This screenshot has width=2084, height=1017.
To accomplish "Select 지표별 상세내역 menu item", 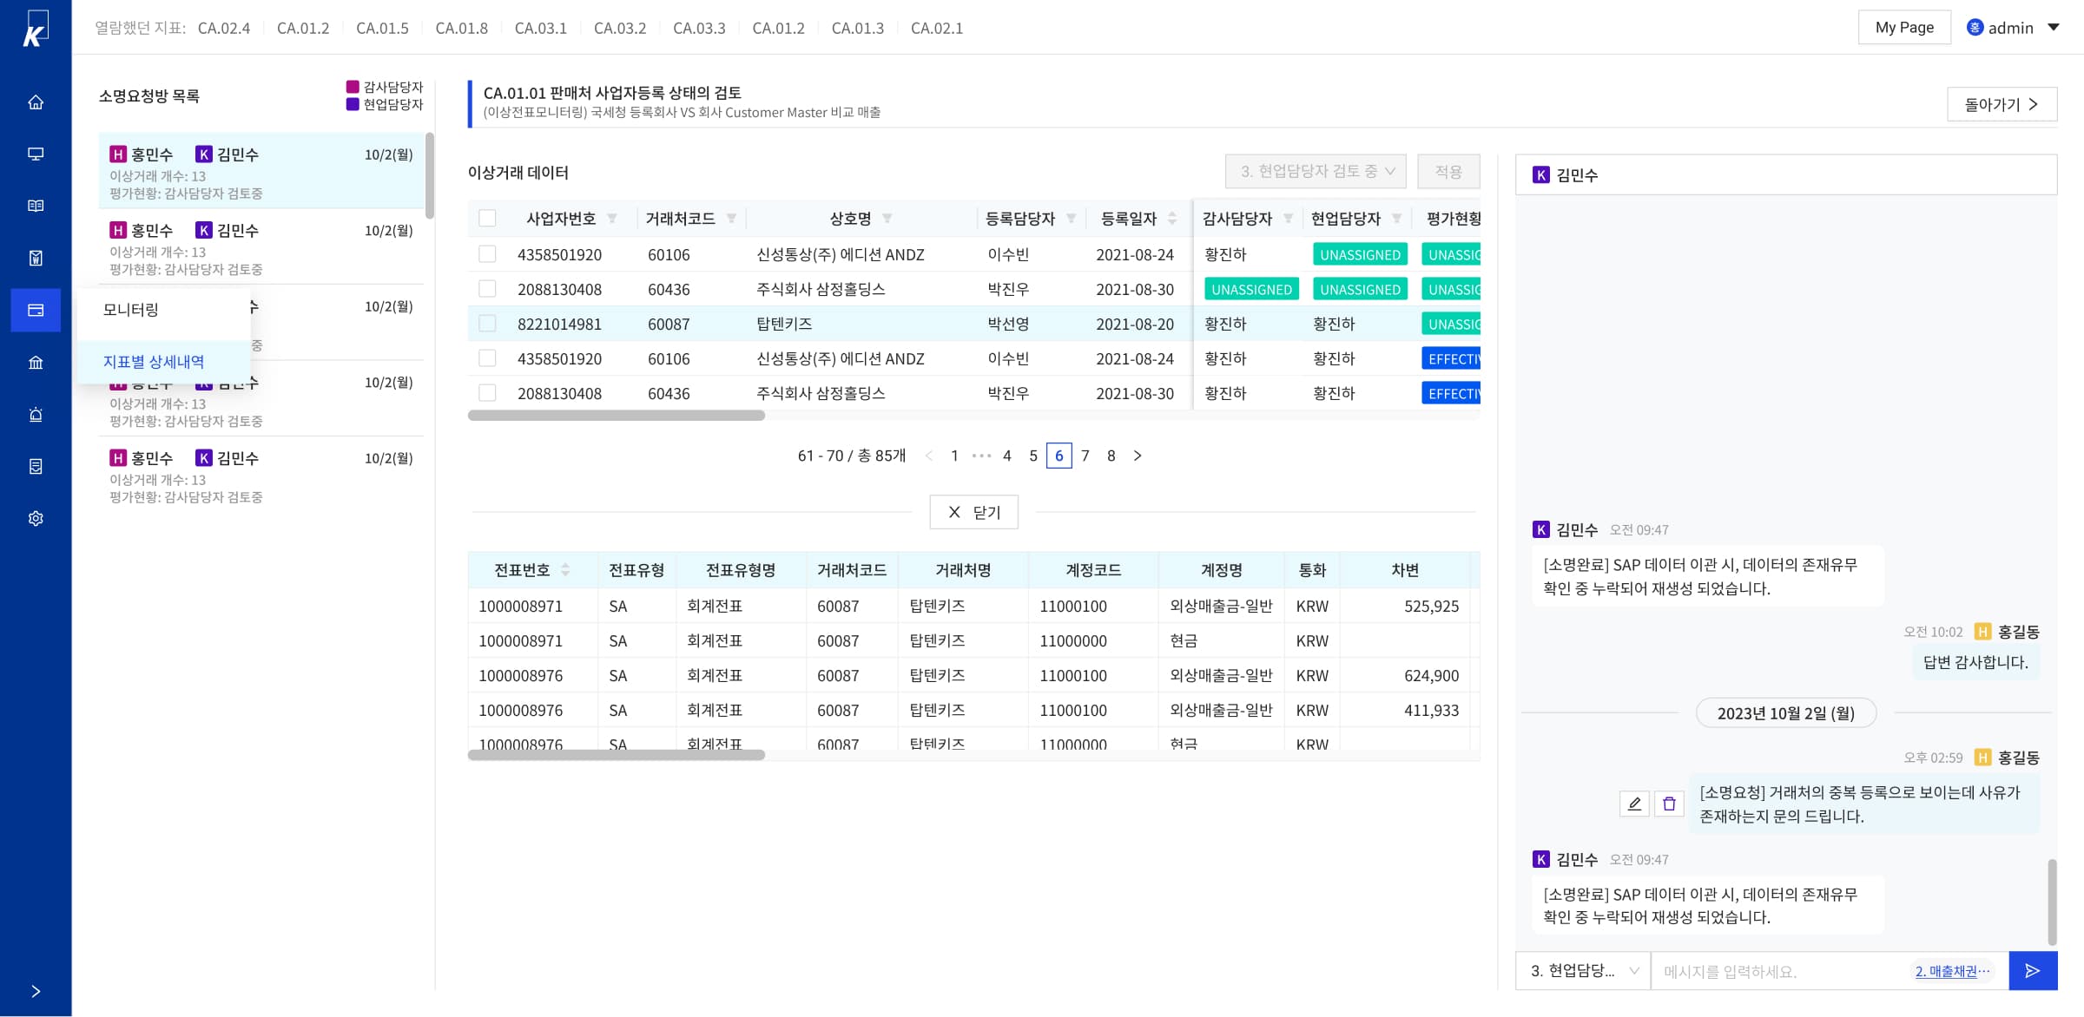I will 154,362.
